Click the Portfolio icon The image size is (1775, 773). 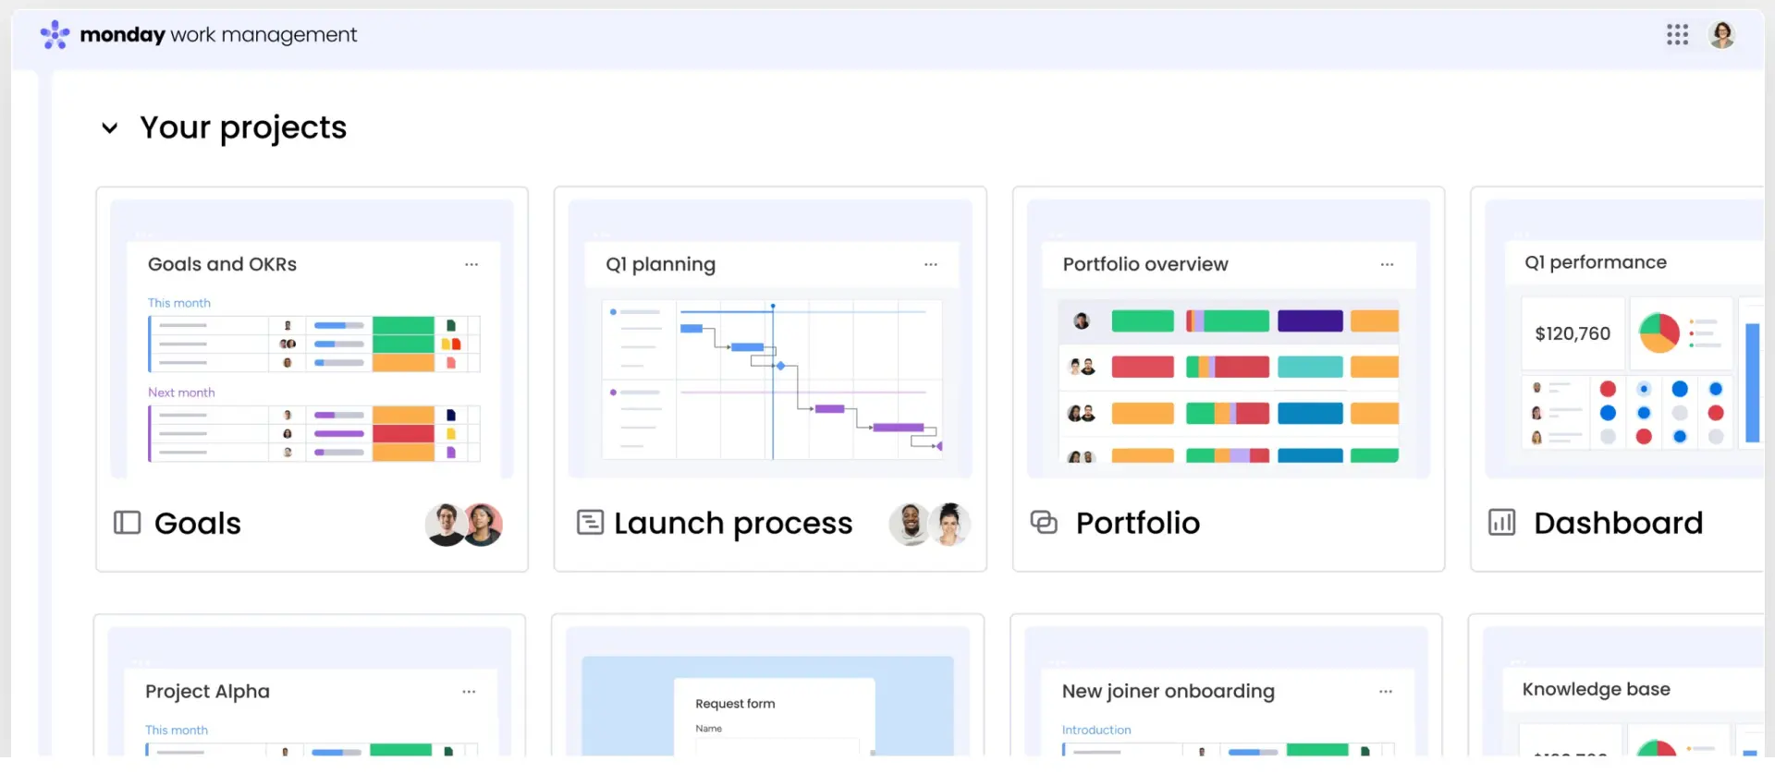[x=1044, y=523]
